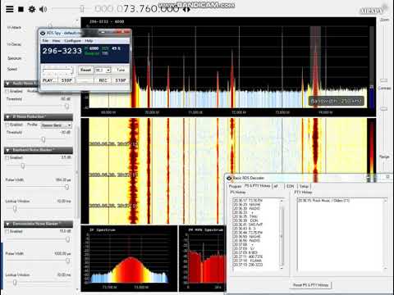
Task: Click the center-tuning arrows beside the frequency
Action: click(186, 10)
